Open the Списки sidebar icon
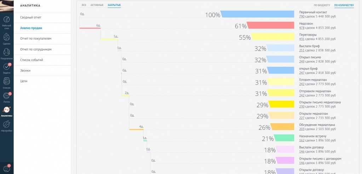This screenshot has width=362, height=174. tap(6, 81)
